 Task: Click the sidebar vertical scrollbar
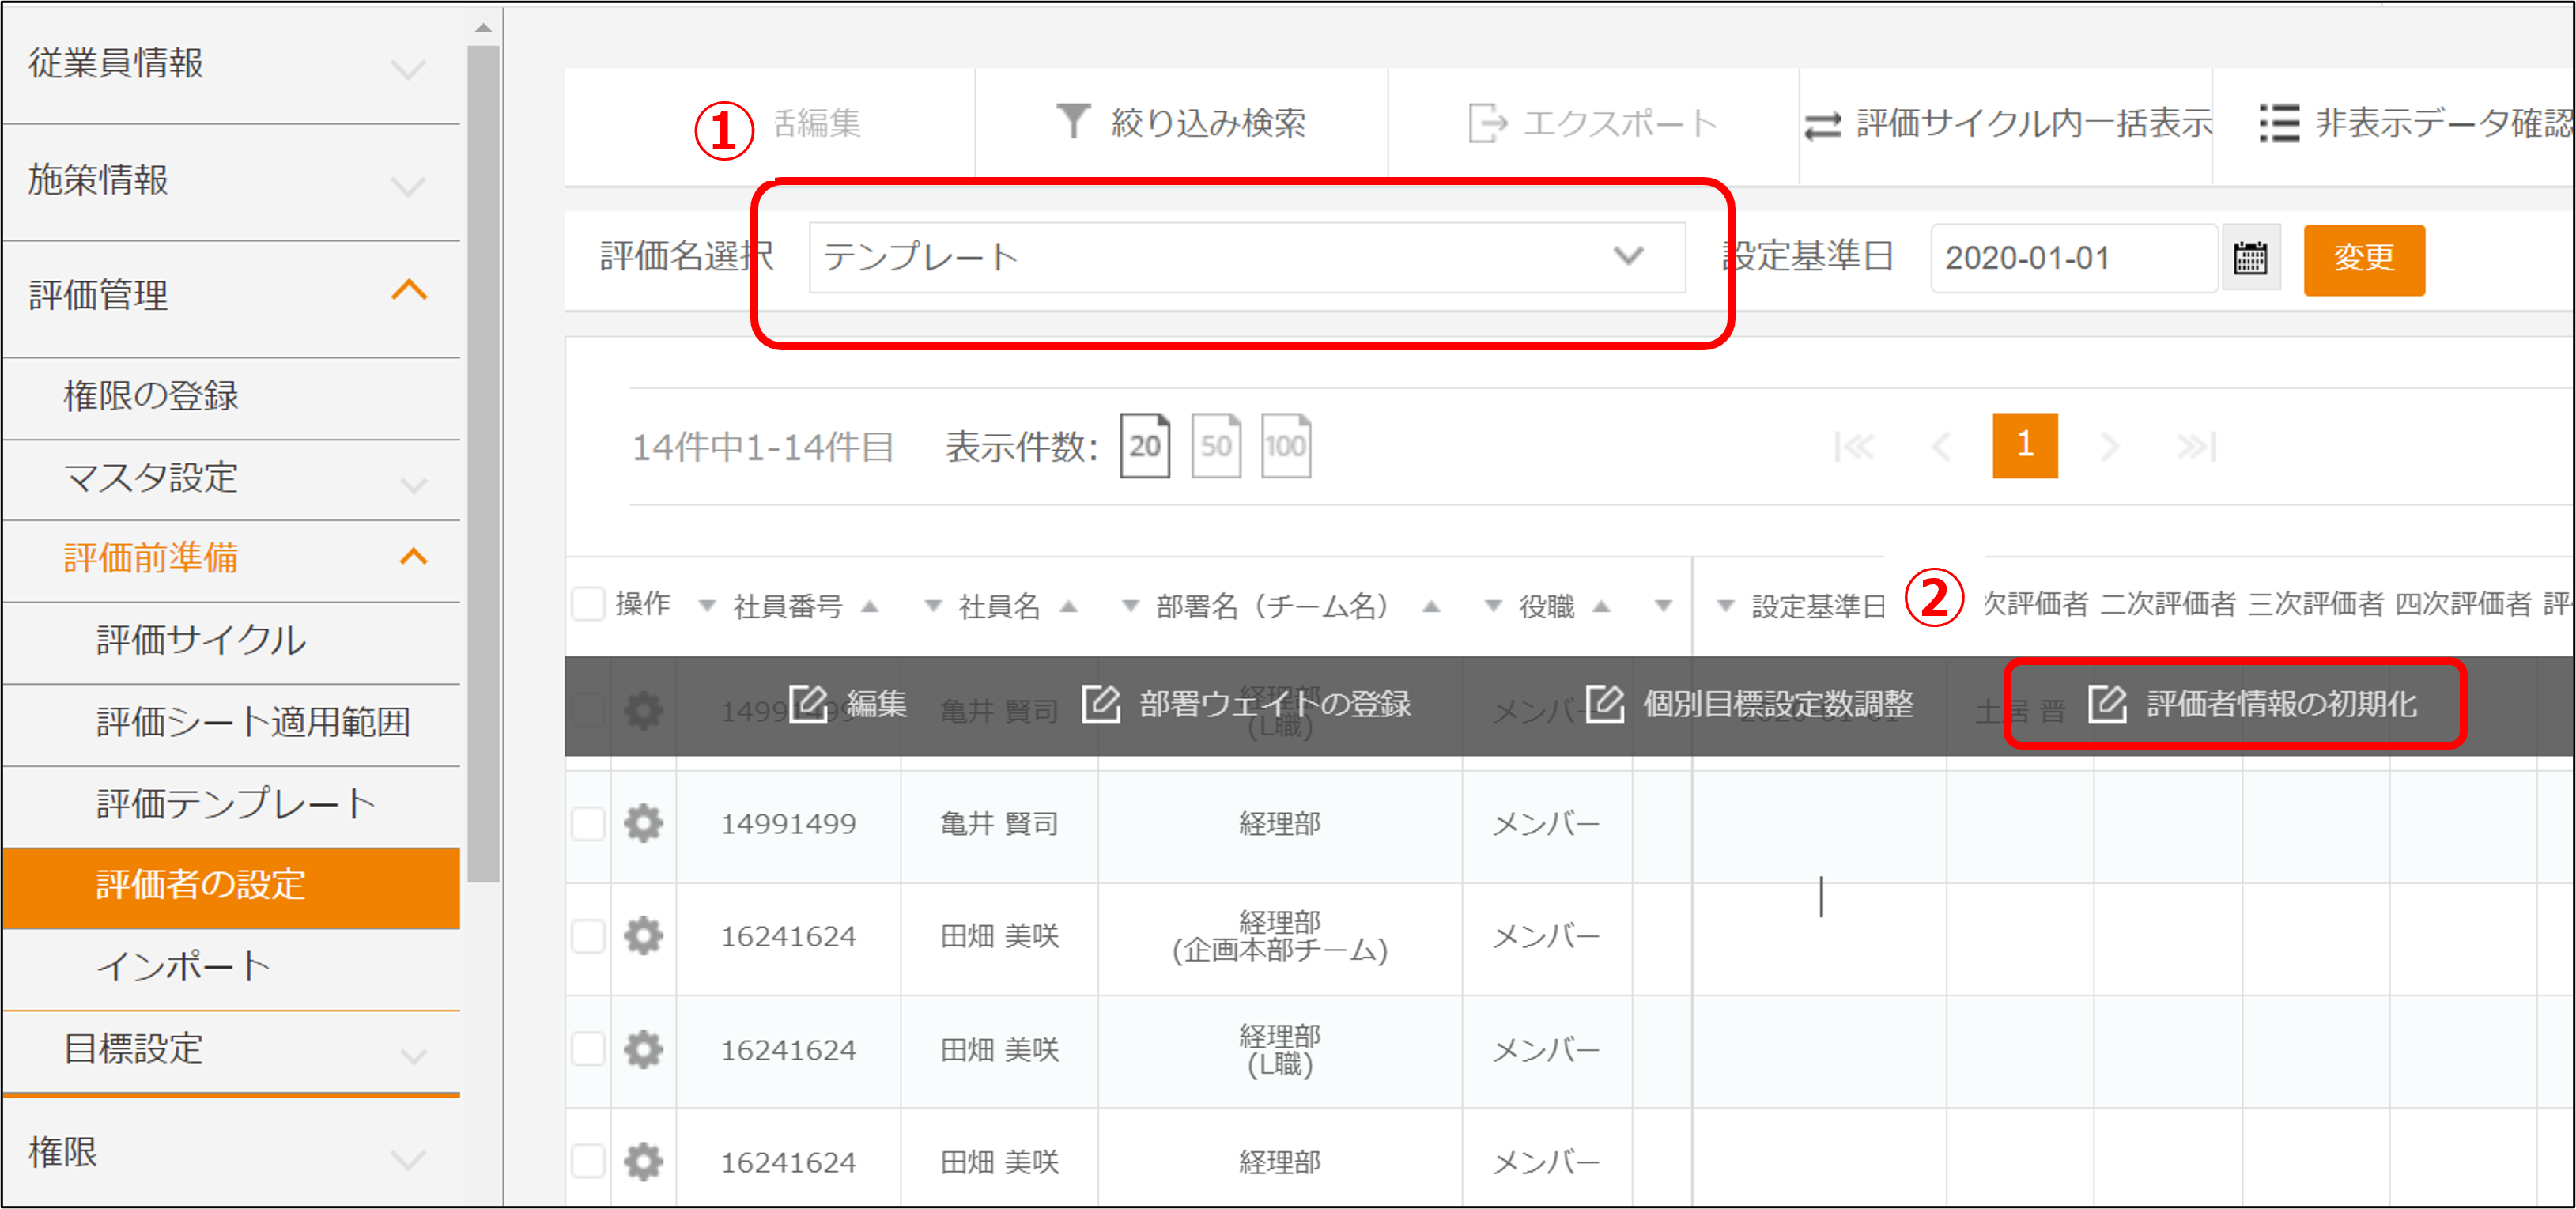(483, 460)
